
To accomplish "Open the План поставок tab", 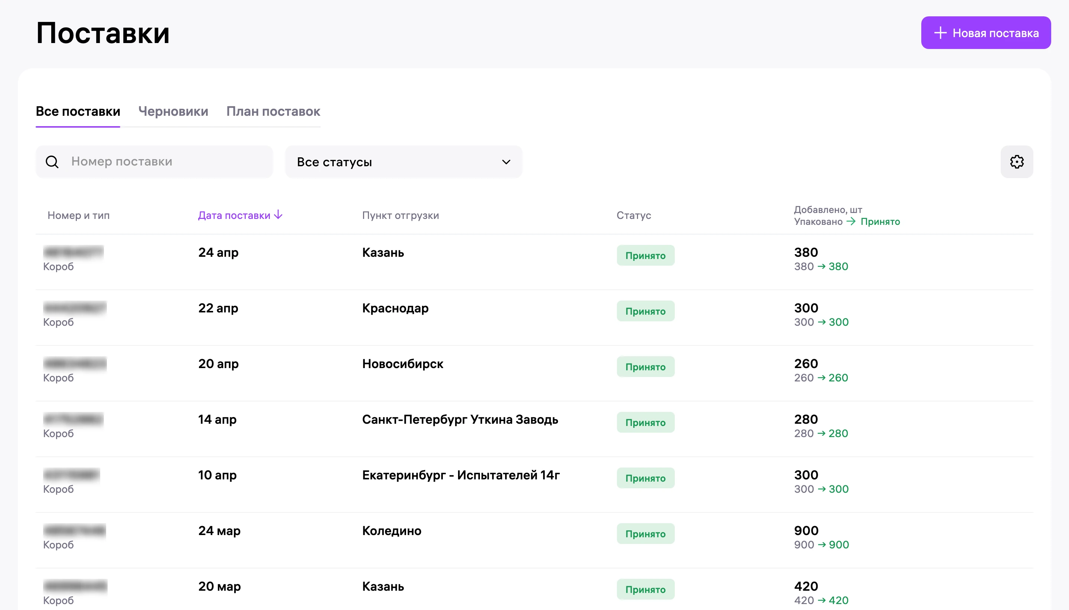I will pyautogui.click(x=273, y=111).
